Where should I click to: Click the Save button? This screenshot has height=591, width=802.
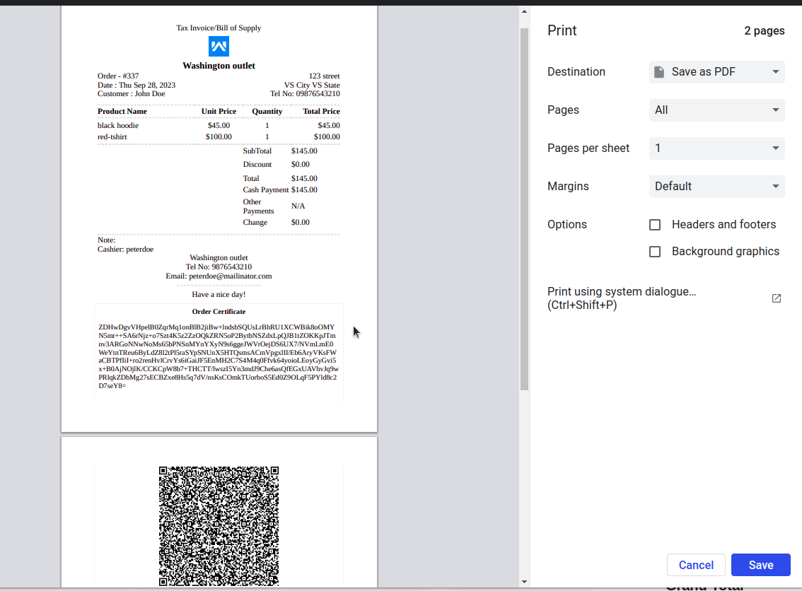click(x=760, y=565)
